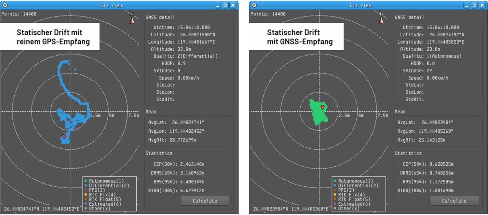Expand the Statistics section in the left window
488x215 pixels.
(x=159, y=153)
